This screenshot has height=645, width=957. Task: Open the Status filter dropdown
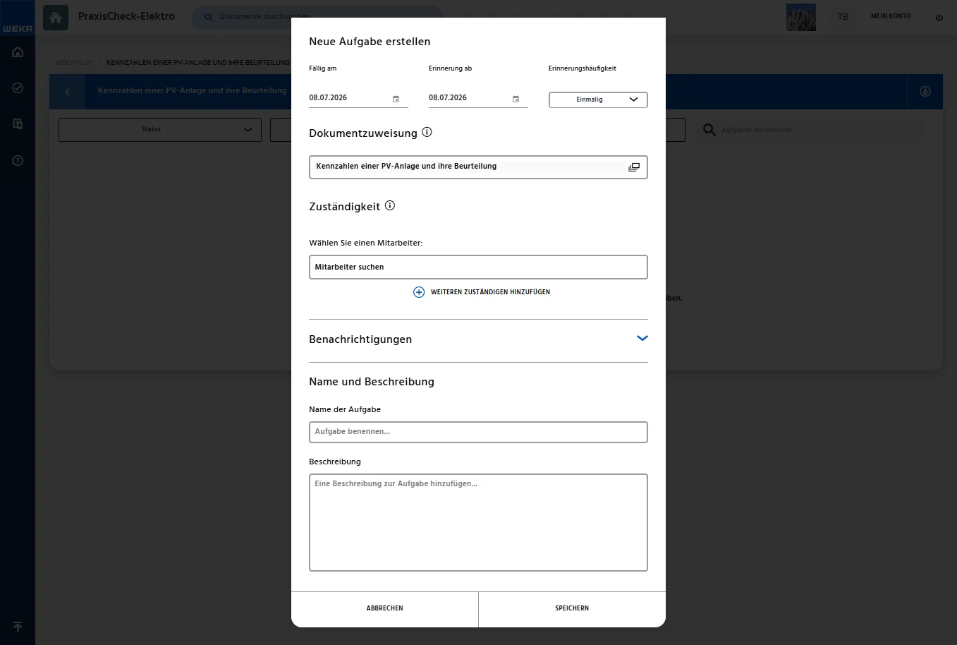point(160,130)
